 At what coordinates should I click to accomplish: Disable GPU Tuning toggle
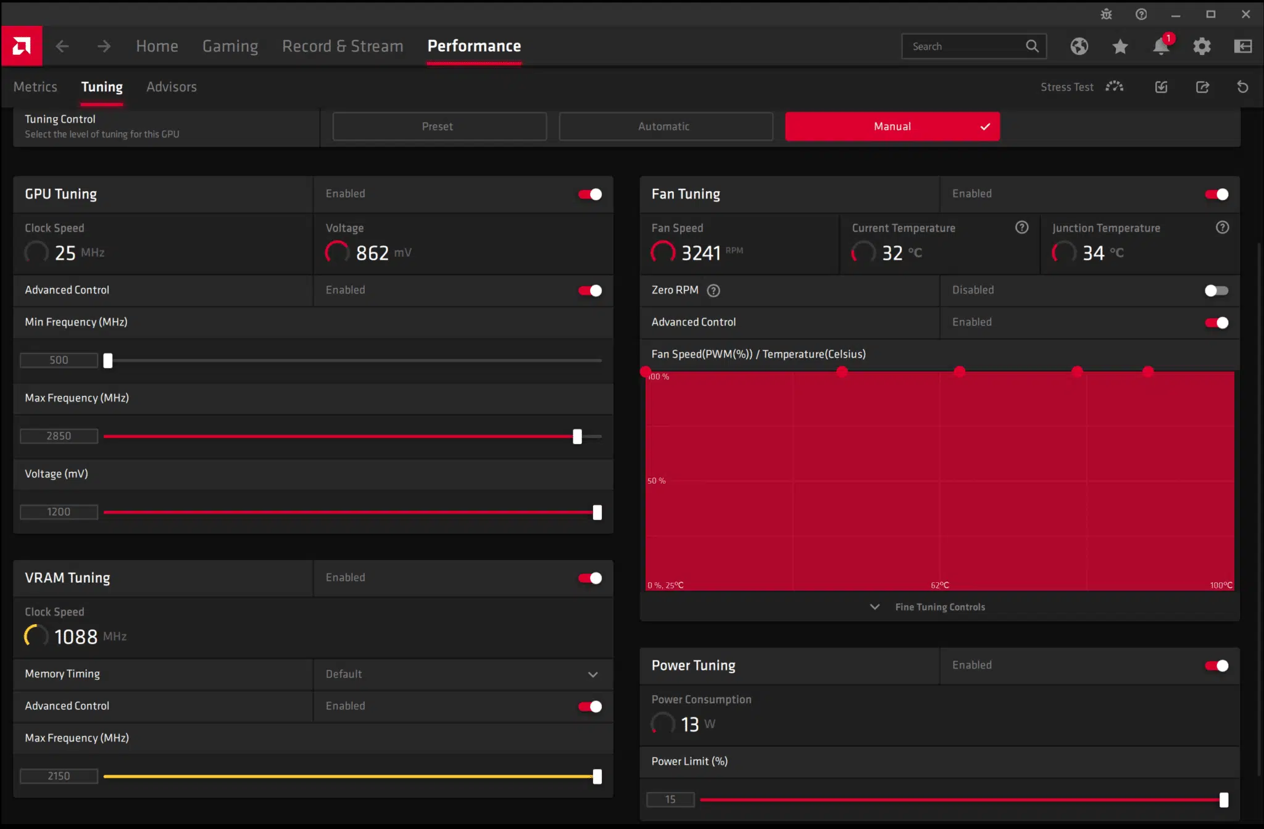(x=590, y=194)
